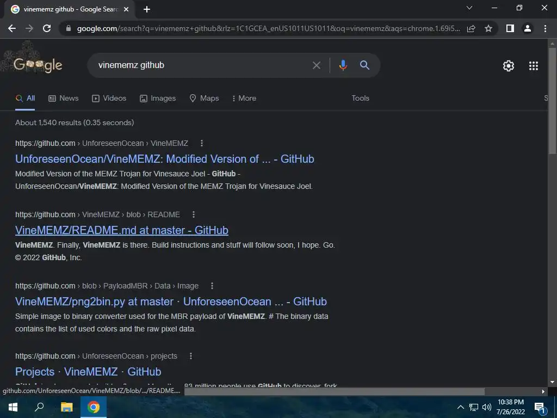
Task: Switch to the Videos tab
Action: [x=109, y=98]
